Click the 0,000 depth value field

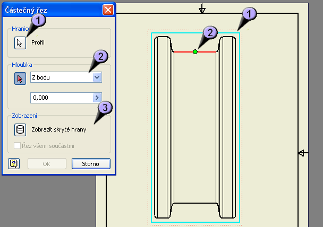[61, 98]
